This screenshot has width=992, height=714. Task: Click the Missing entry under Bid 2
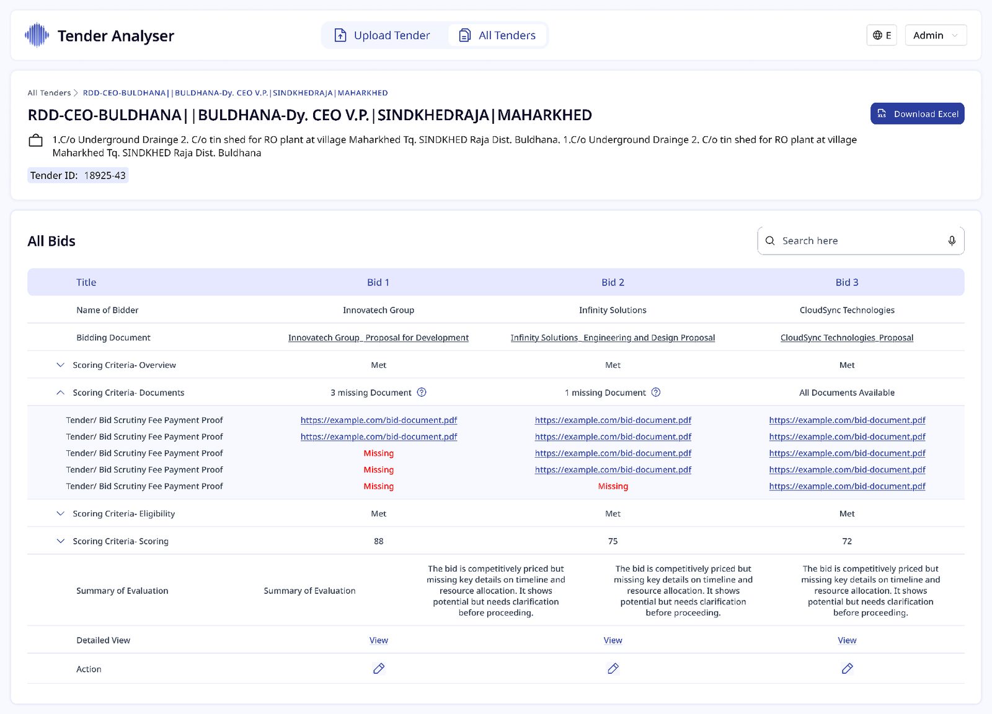[613, 486]
